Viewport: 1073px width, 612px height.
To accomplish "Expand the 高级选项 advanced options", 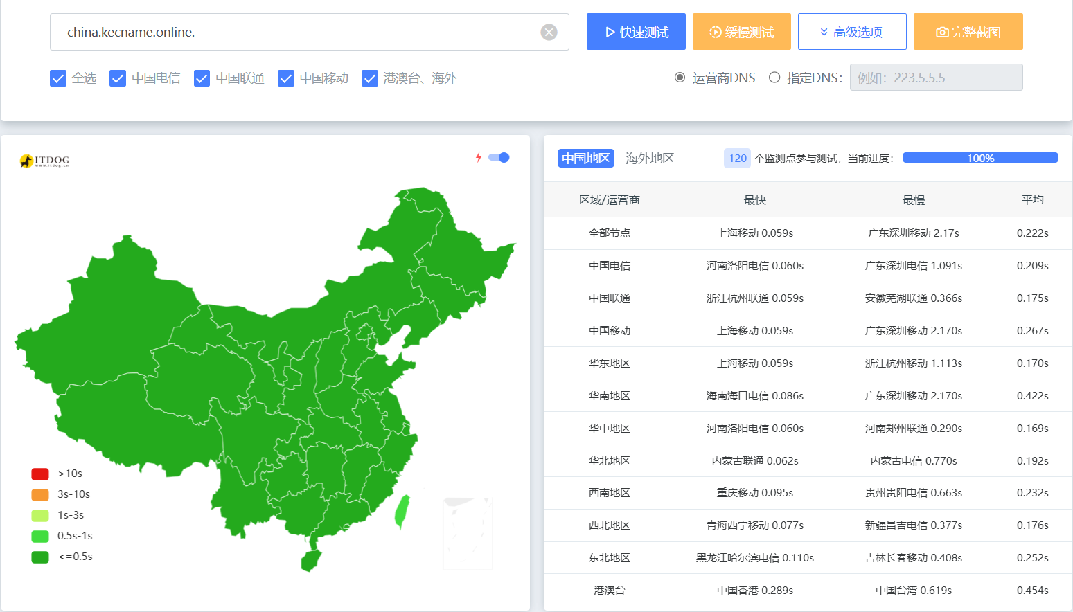I will coord(852,32).
